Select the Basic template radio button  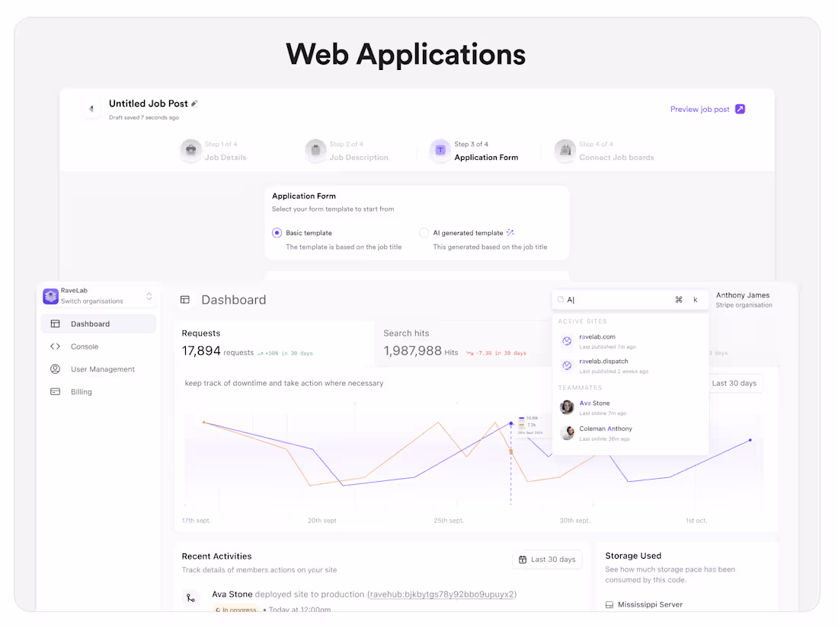277,232
